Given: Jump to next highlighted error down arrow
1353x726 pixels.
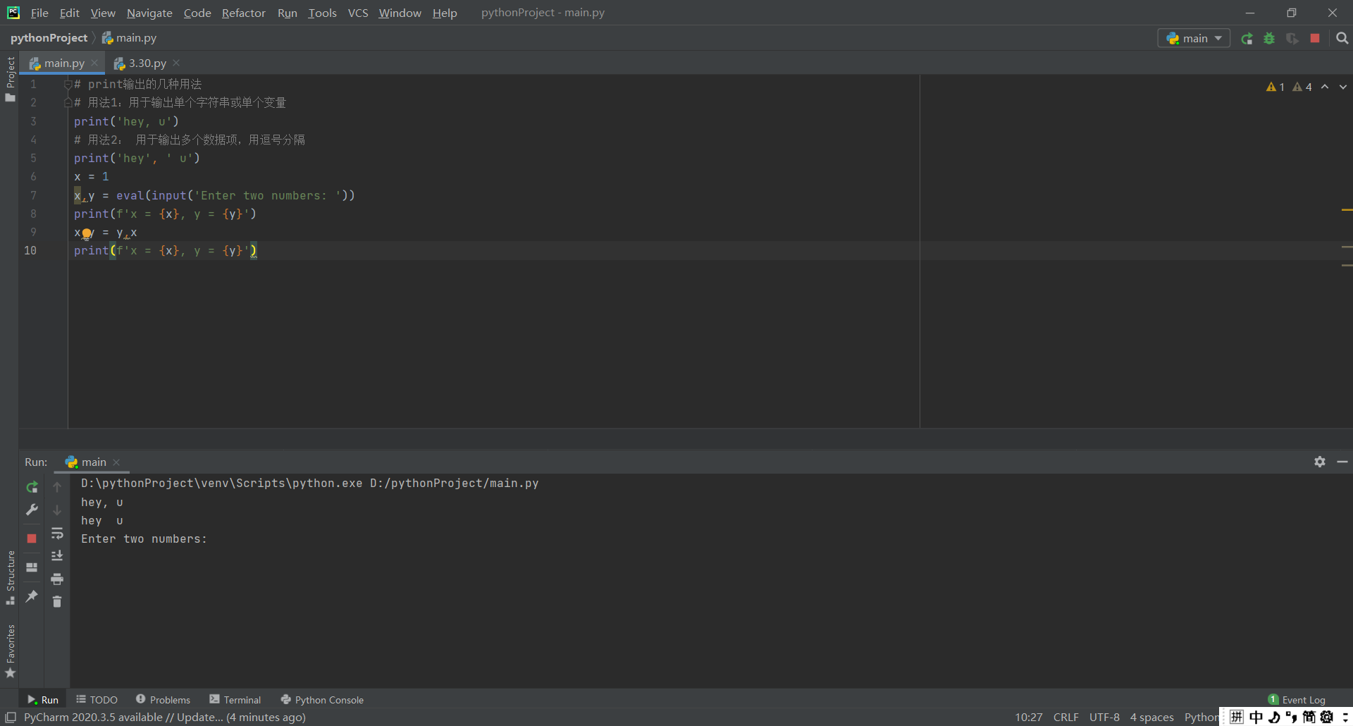Looking at the screenshot, I should click(1343, 87).
